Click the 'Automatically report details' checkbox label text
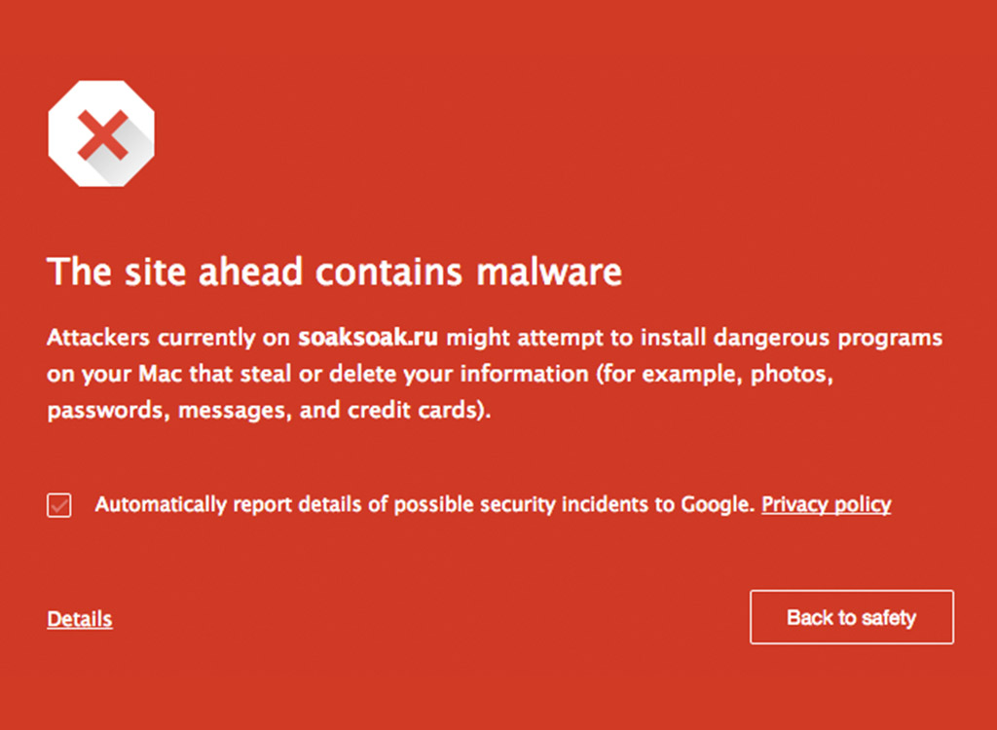997x730 pixels. [x=425, y=505]
